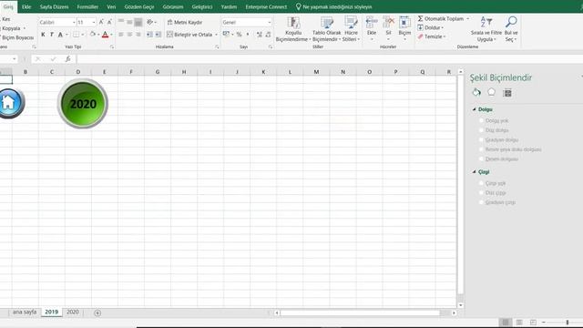
Task: Click the Bold (K) formatting icon
Action: click(43, 35)
